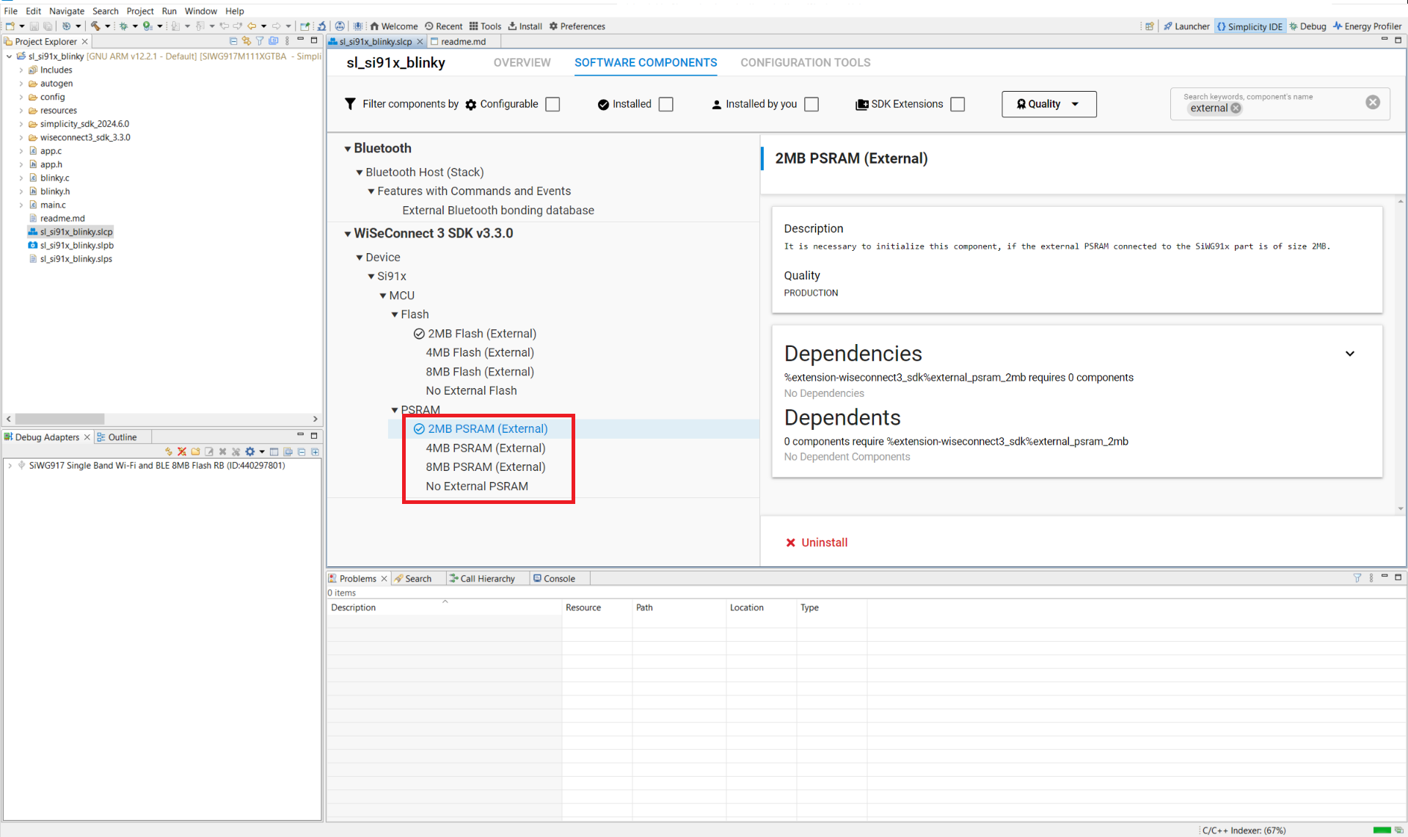1408x837 pixels.
Task: Clear the component search field
Action: point(1372,103)
